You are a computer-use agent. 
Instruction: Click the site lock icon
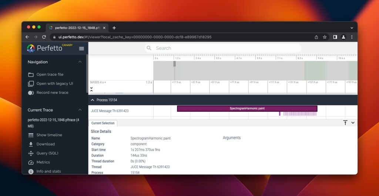tap(54, 37)
